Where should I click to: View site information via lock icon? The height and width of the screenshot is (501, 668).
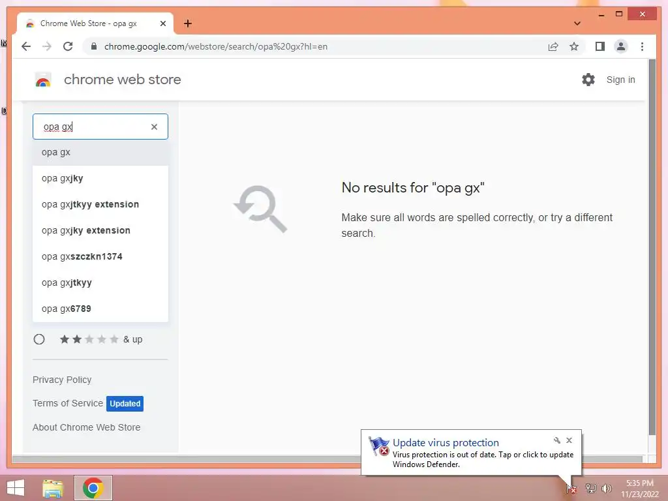94,46
